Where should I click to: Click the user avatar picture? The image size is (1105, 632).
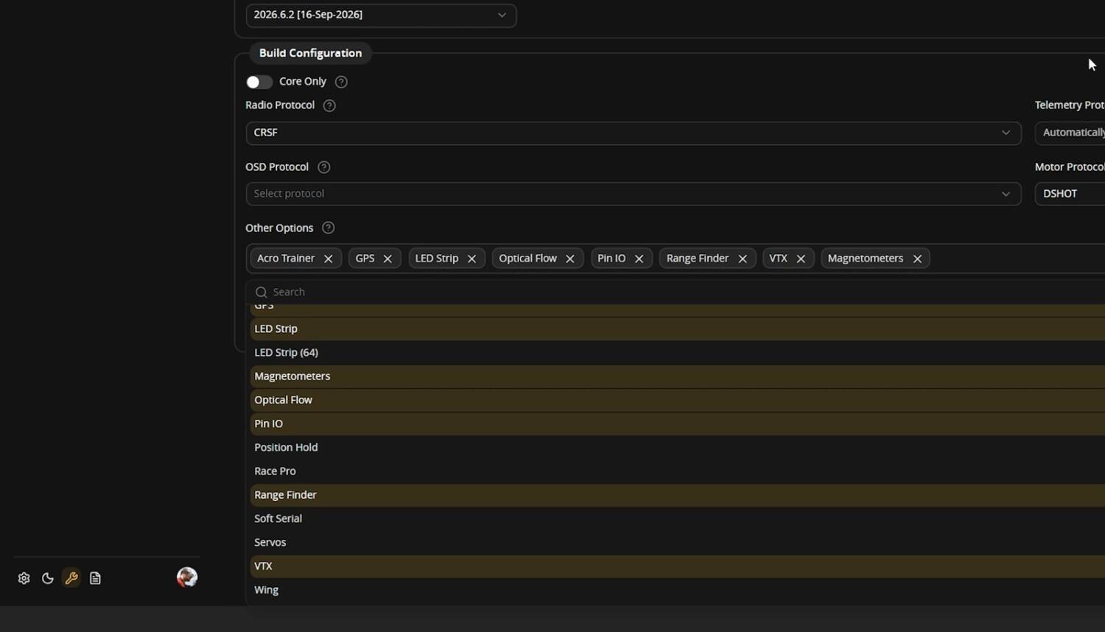pyautogui.click(x=187, y=577)
